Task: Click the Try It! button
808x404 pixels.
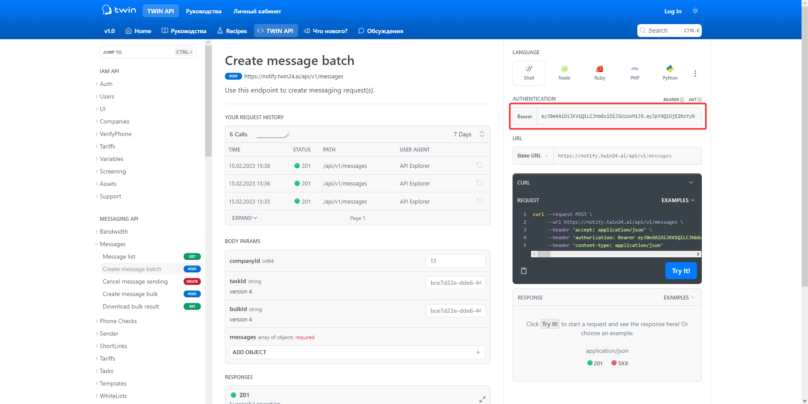Action: (x=681, y=271)
